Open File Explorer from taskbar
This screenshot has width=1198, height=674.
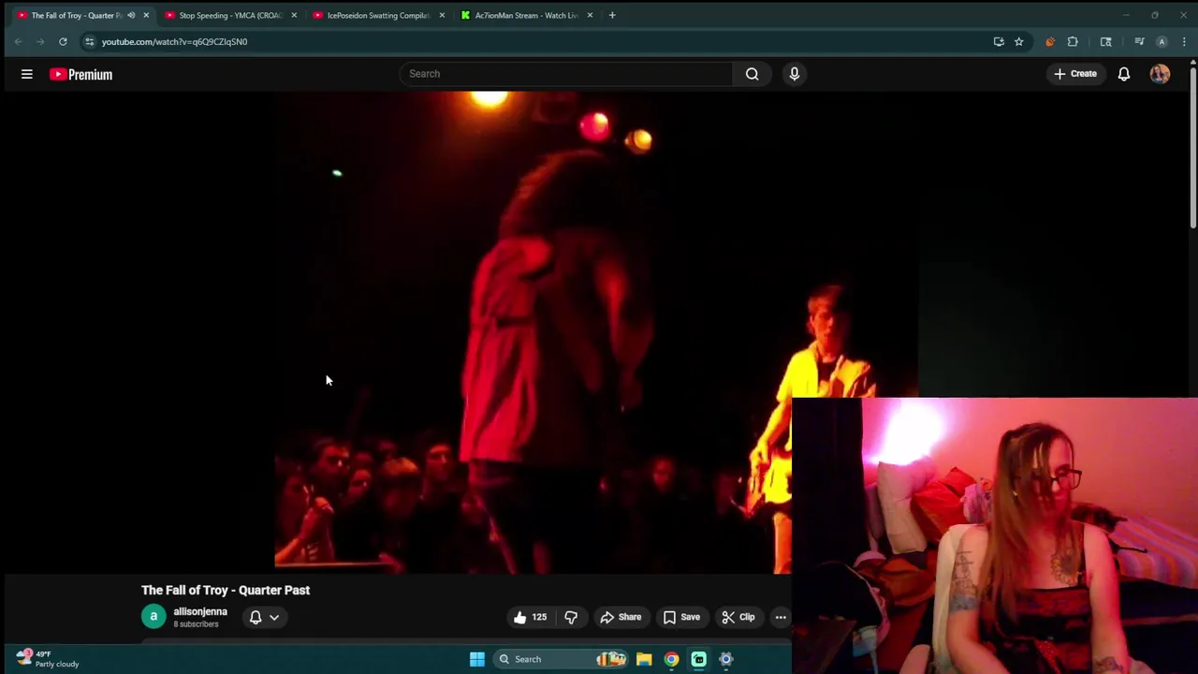644,659
